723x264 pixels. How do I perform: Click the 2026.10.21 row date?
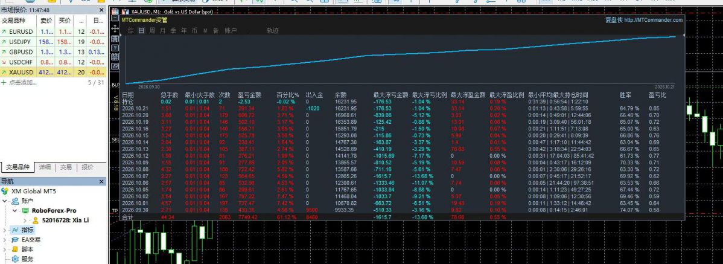pos(135,108)
